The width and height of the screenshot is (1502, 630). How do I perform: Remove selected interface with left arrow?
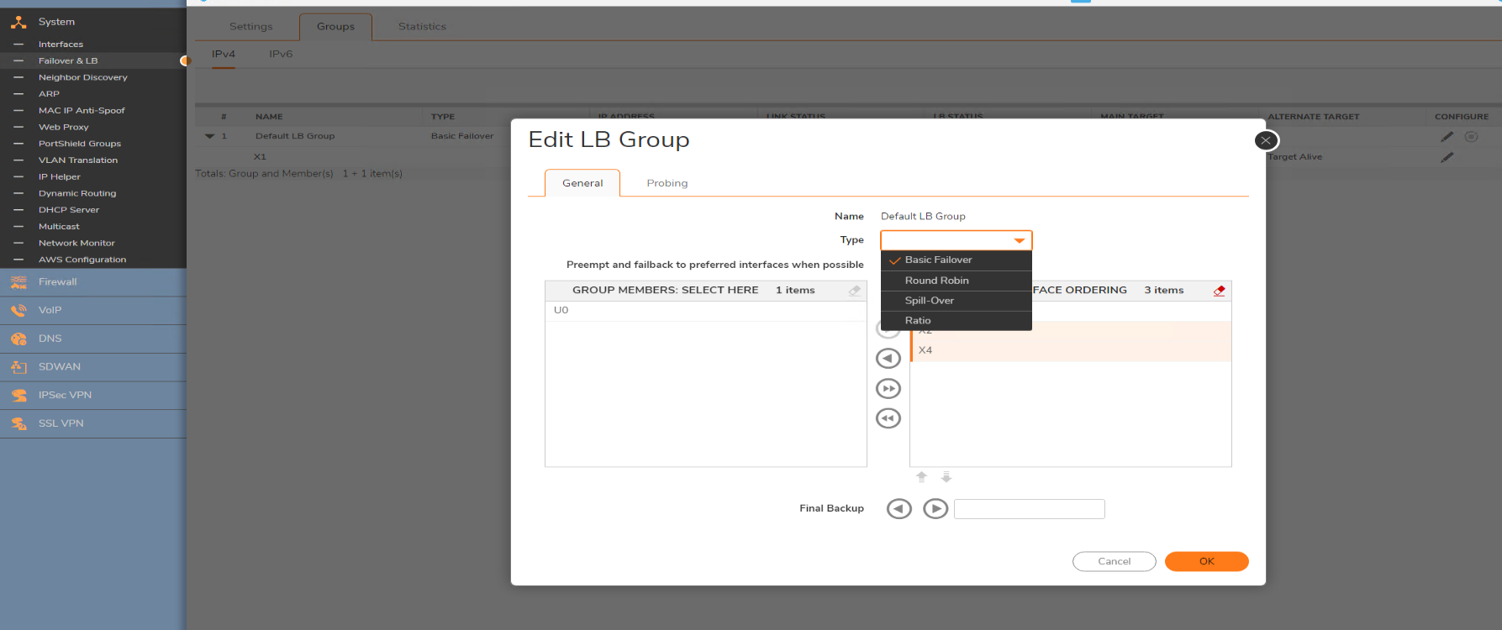point(888,359)
